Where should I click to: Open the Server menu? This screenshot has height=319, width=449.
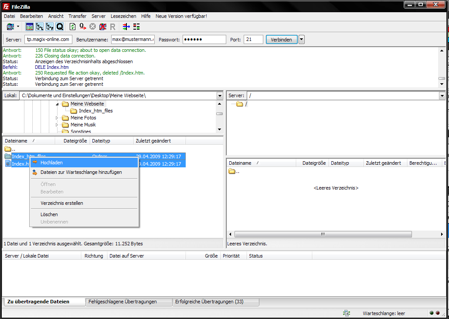tap(99, 16)
